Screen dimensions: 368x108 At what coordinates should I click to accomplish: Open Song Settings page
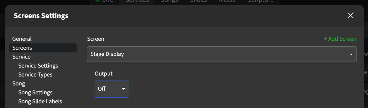[x=35, y=92]
